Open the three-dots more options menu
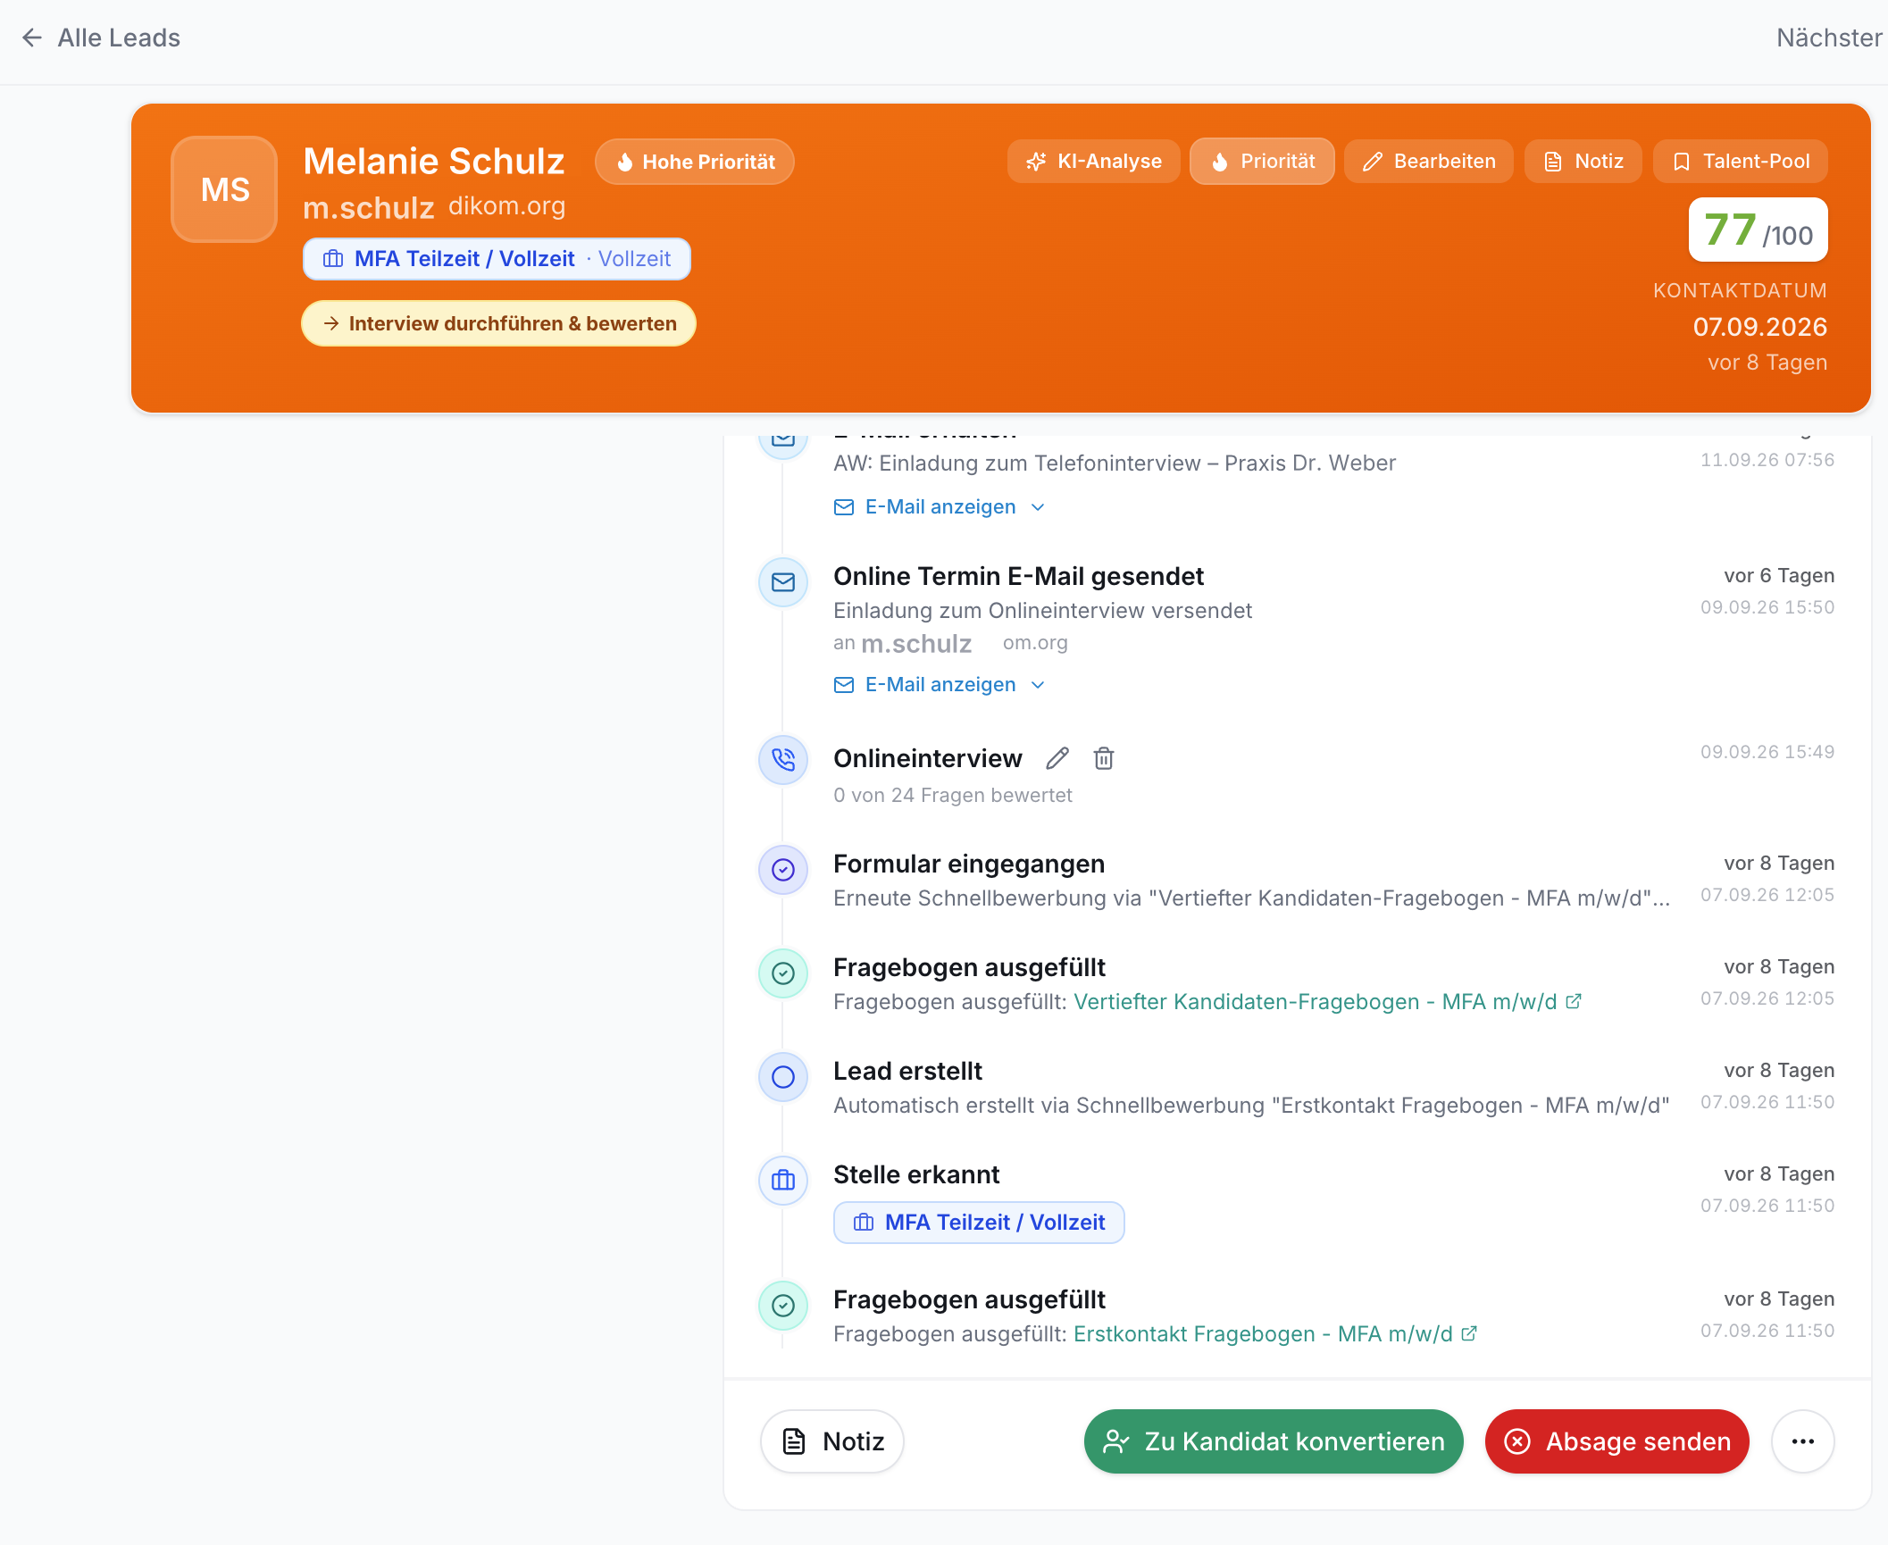This screenshot has height=1545, width=1888. point(1803,1441)
